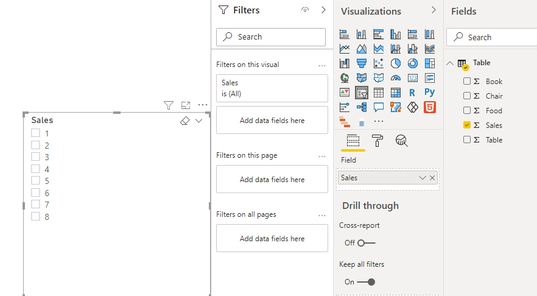Select the line chart visual
This screenshot has width=537, height=296.
pyautogui.click(x=344, y=49)
